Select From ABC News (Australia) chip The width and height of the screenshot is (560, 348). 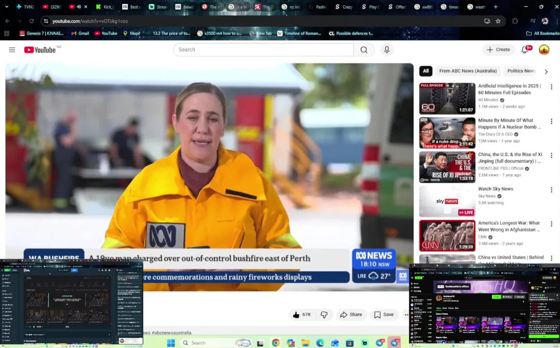[x=468, y=71]
